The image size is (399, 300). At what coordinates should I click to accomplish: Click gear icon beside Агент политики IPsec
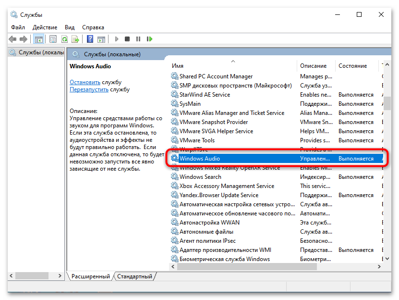(x=174, y=240)
